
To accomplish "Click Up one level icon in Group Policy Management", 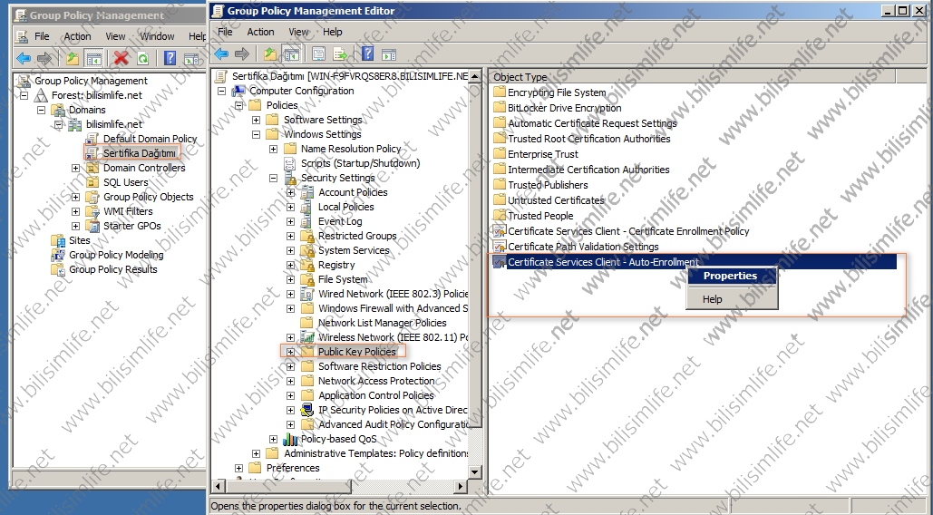I will tap(73, 58).
